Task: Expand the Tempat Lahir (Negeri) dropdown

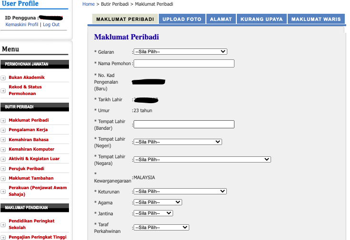Action: tap(177, 142)
